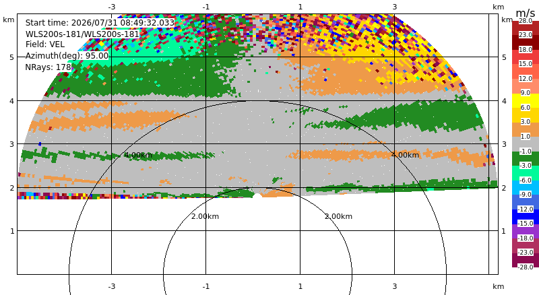Image resolution: width=539 pixels, height=295 pixels.
Task: Click the top axis tick label 3
Action: click(x=395, y=7)
